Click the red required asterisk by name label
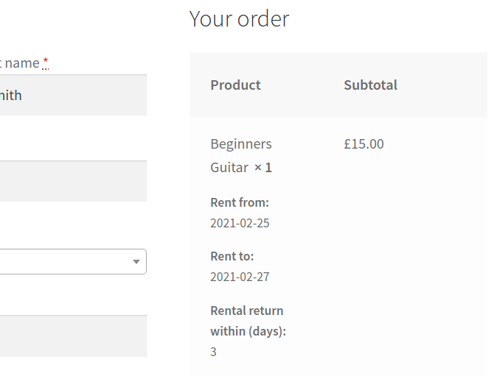Image resolution: width=500 pixels, height=376 pixels. click(x=45, y=63)
